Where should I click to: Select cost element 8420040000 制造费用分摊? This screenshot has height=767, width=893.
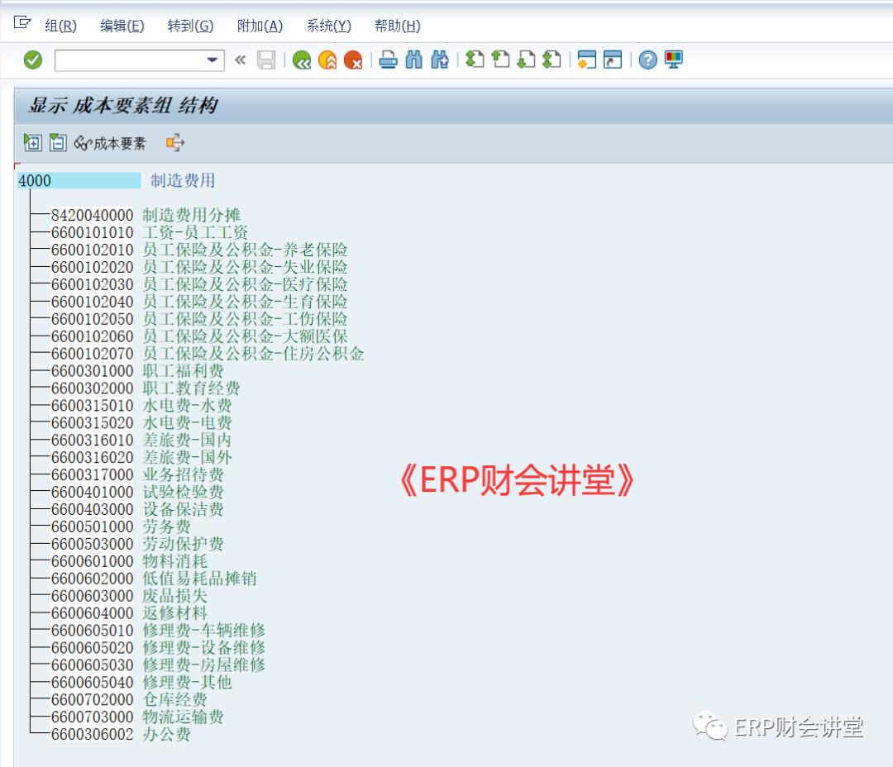[92, 215]
